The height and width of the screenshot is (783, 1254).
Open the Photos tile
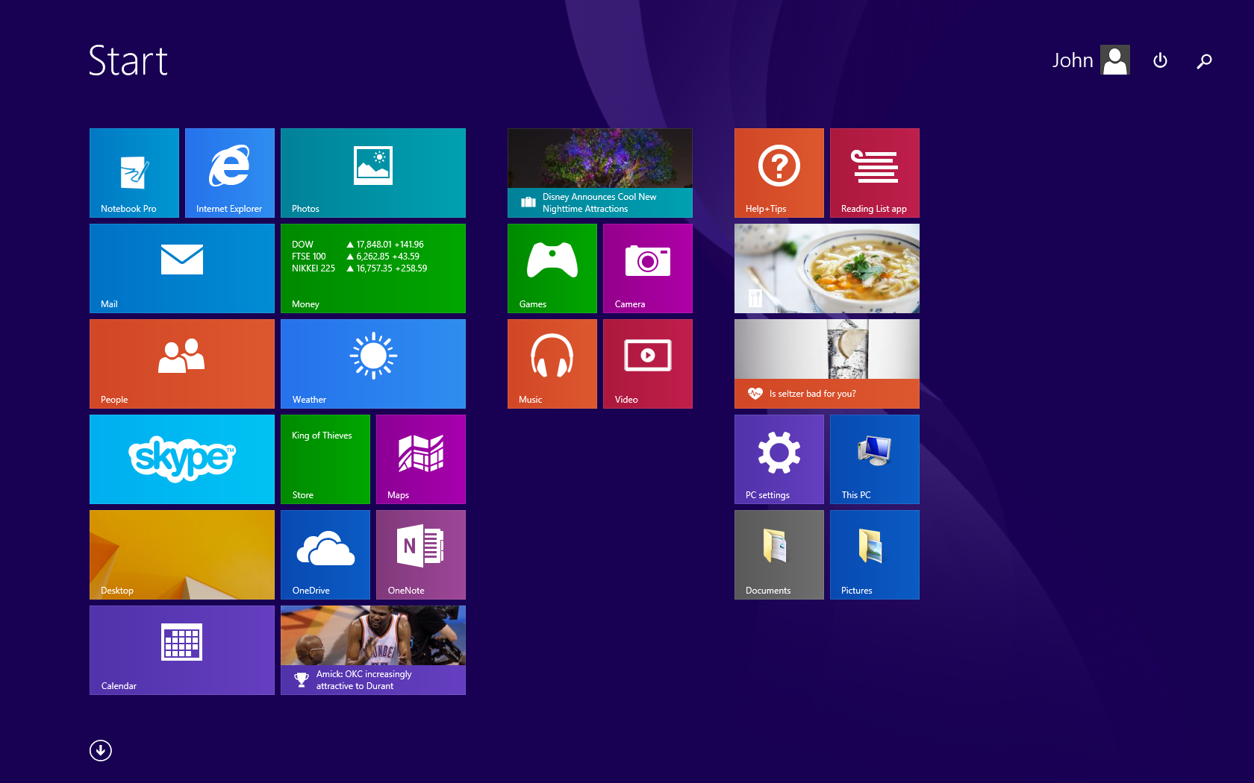coord(373,173)
